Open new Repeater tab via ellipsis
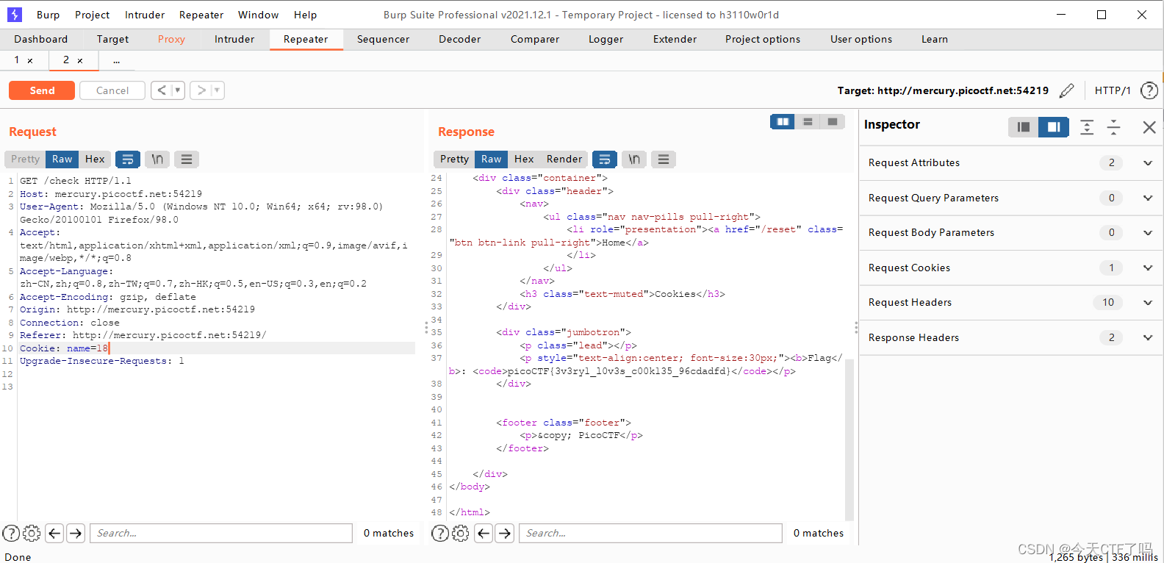The height and width of the screenshot is (563, 1164). pos(116,60)
